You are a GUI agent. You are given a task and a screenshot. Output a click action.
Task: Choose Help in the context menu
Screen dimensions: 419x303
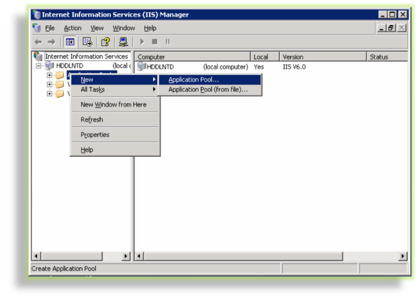point(114,150)
